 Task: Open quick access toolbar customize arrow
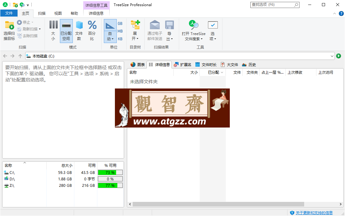pos(28,5)
